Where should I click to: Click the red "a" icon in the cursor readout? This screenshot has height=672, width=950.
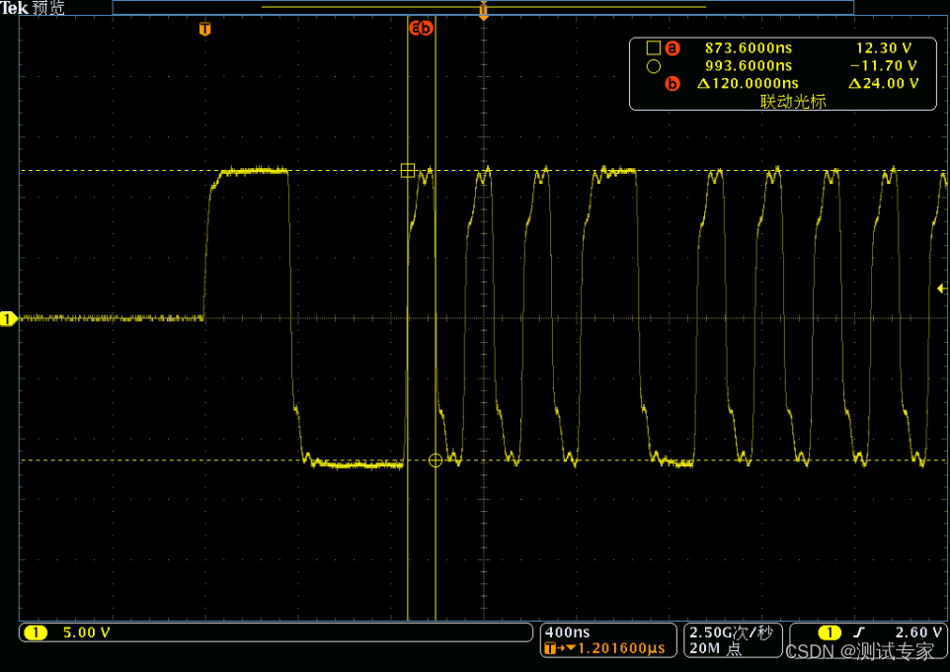pyautogui.click(x=673, y=47)
